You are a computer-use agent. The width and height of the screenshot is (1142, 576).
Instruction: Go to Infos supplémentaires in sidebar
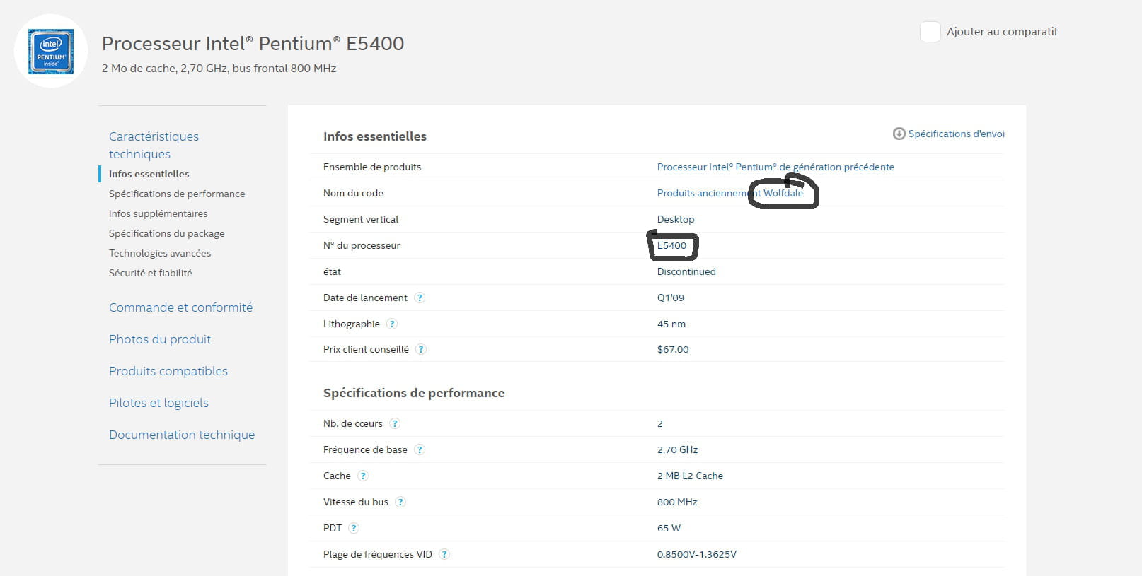[x=158, y=213]
